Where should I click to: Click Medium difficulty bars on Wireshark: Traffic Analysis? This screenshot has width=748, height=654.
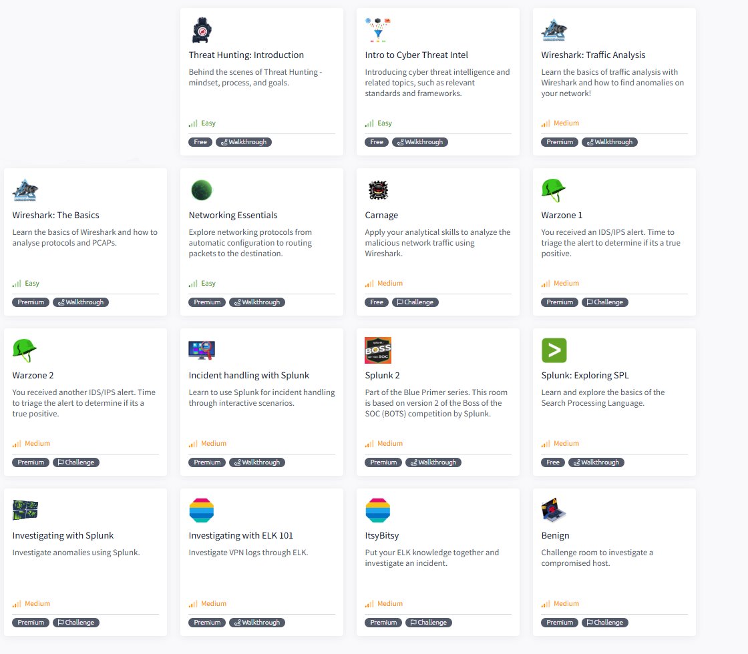545,123
